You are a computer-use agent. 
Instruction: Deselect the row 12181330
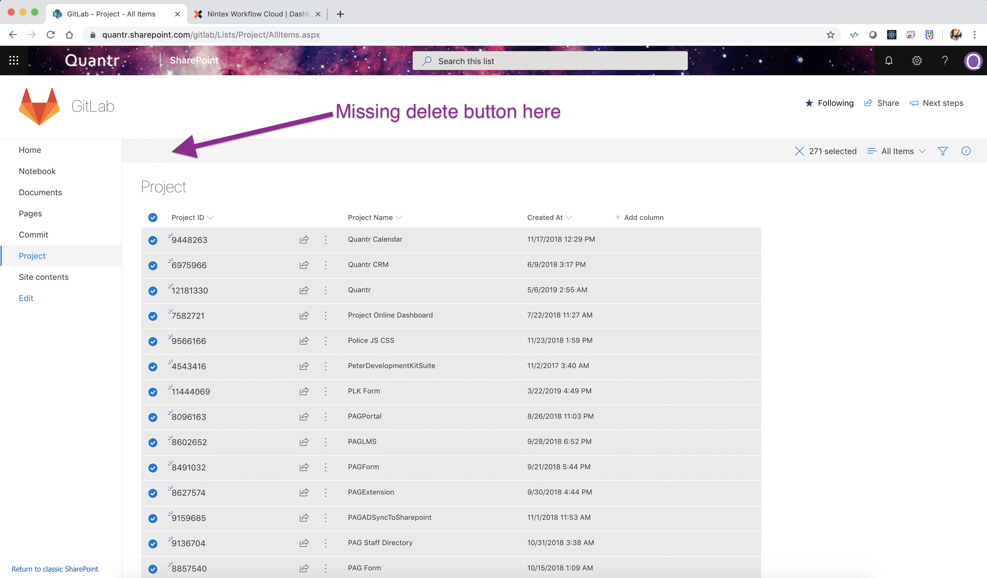(153, 291)
